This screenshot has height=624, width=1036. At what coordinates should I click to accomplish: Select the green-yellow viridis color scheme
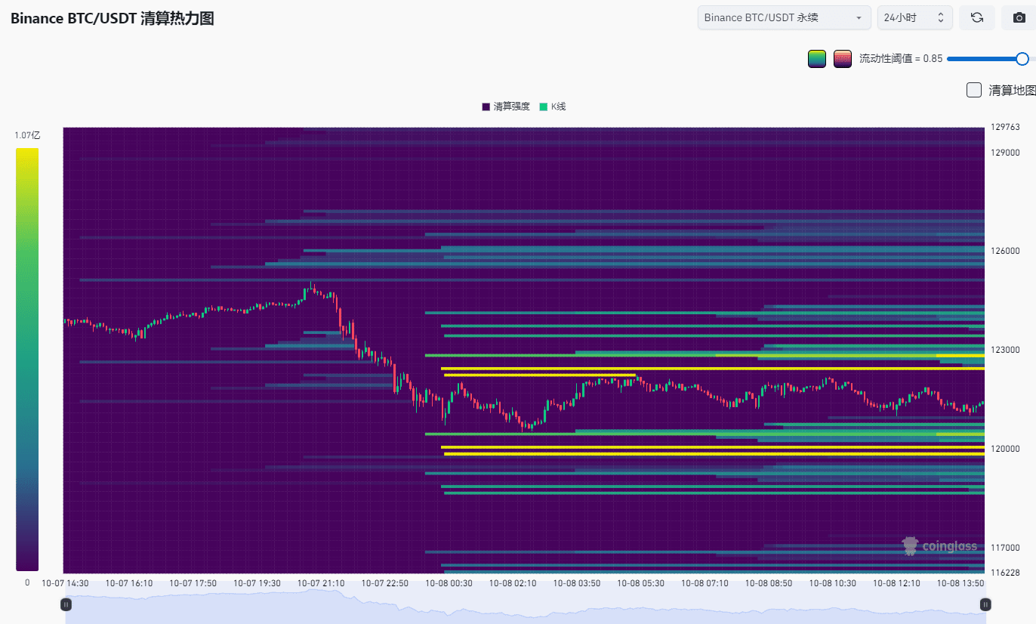click(817, 59)
